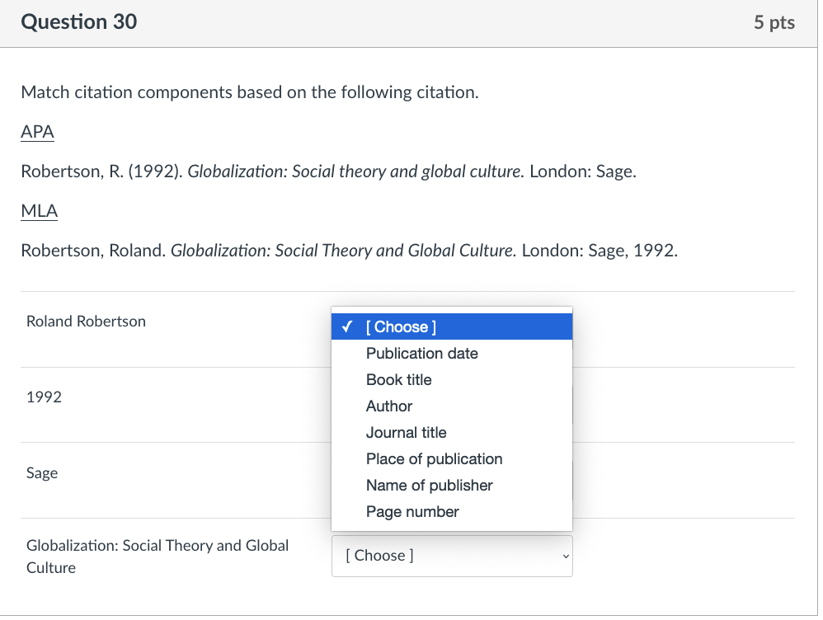Select 'Author' from the dropdown options
Viewport: 823px width, 620px height.
coord(389,406)
